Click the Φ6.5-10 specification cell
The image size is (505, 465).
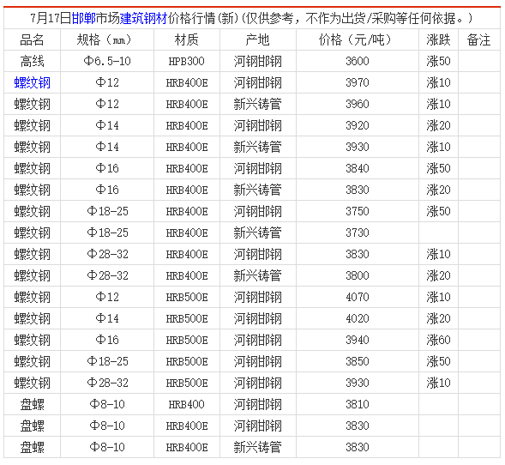point(107,61)
